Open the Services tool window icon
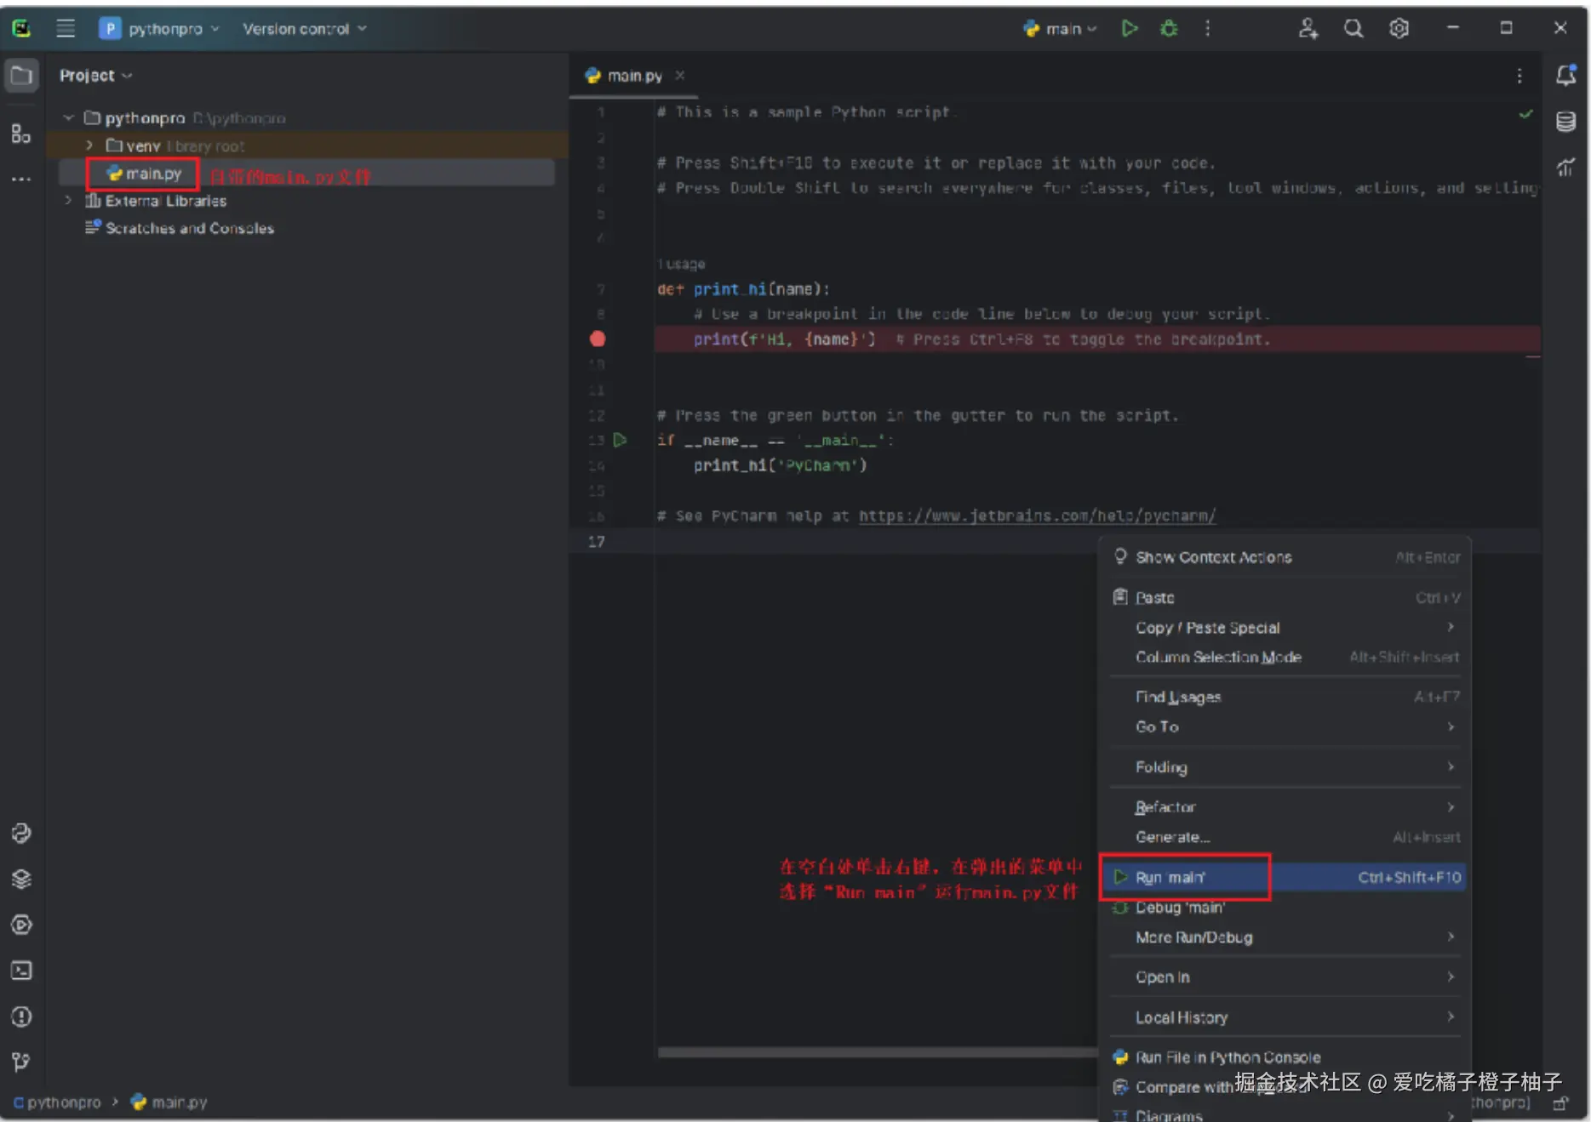Viewport: 1591px width, 1122px height. [x=21, y=925]
